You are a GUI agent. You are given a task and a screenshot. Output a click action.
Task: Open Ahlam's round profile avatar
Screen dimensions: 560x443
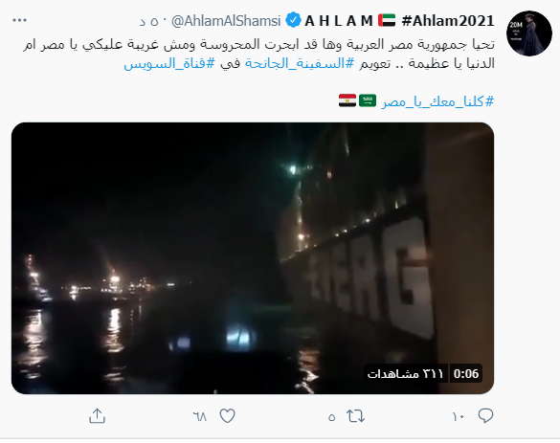[529, 33]
